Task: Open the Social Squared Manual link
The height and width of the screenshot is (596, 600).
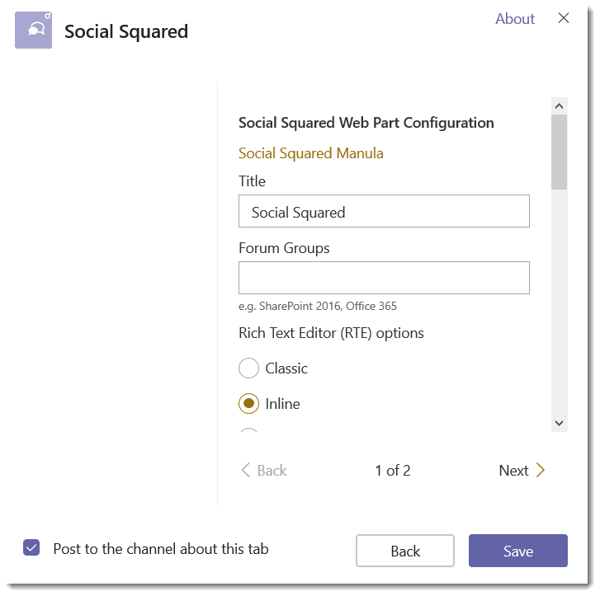Action: click(310, 153)
